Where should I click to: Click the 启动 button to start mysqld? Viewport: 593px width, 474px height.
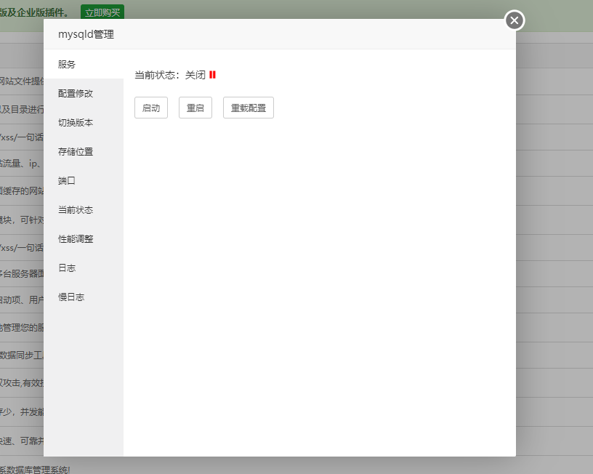151,108
